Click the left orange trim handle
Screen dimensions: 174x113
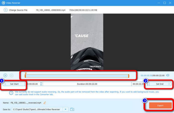pos(25,76)
